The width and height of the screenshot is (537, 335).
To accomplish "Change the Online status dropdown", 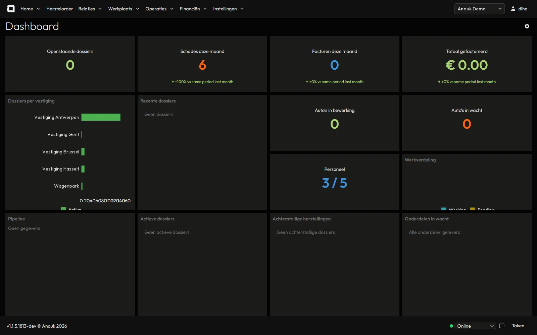I will tap(475, 326).
